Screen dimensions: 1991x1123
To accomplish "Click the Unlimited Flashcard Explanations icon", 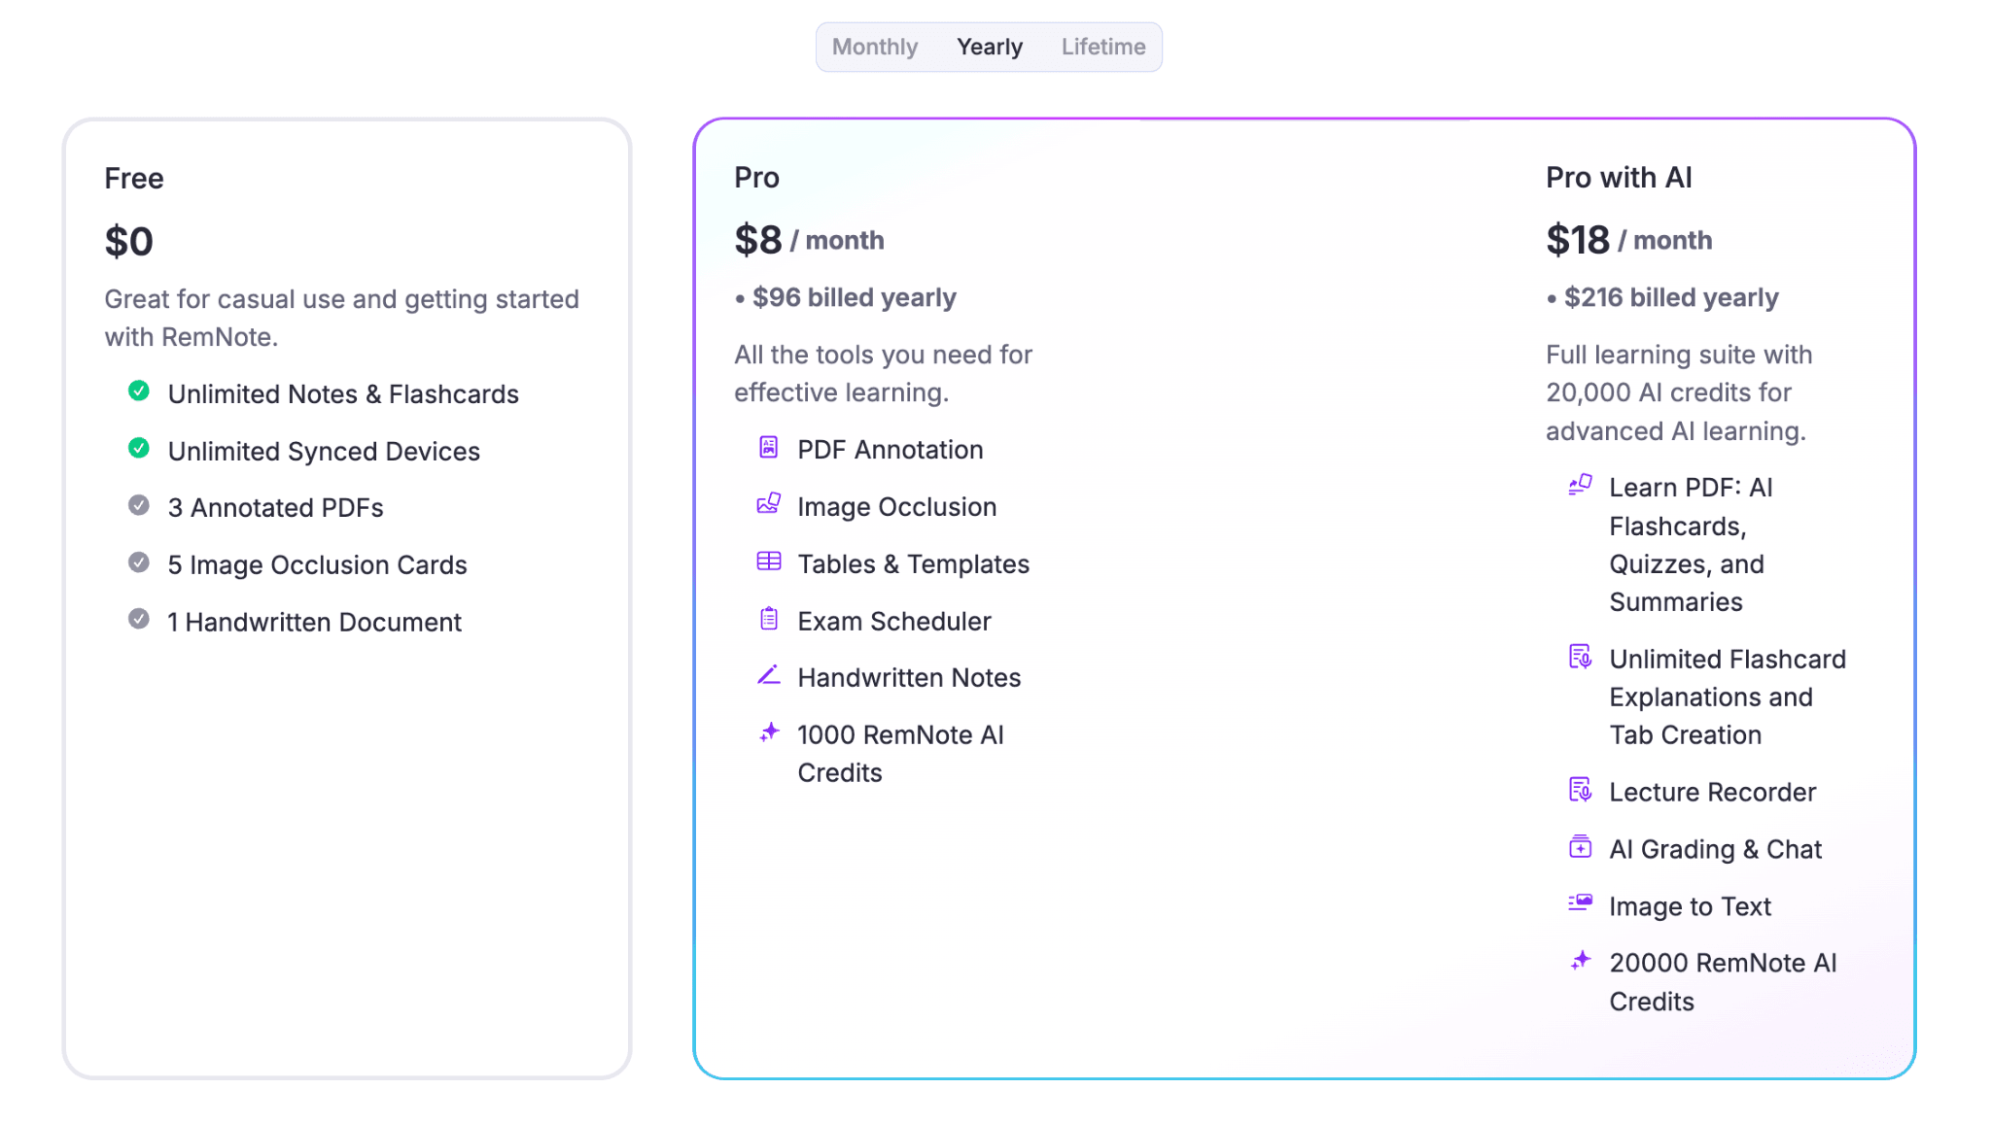I will [1581, 658].
